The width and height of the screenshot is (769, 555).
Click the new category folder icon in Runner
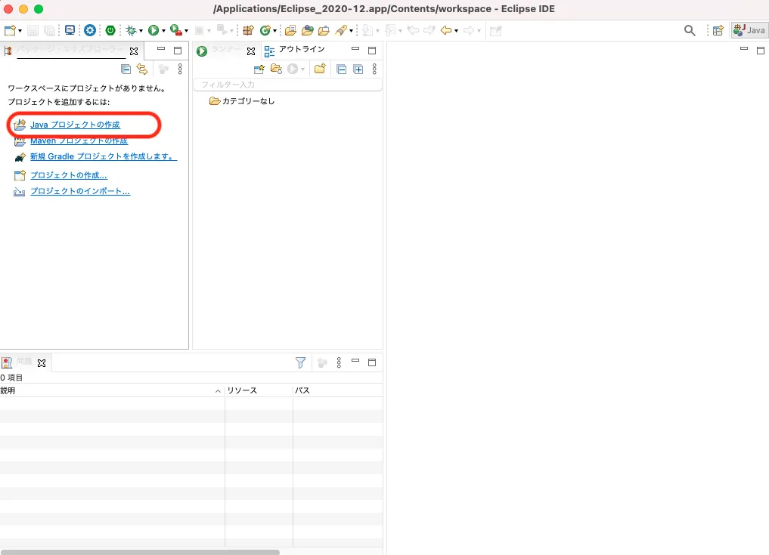320,69
